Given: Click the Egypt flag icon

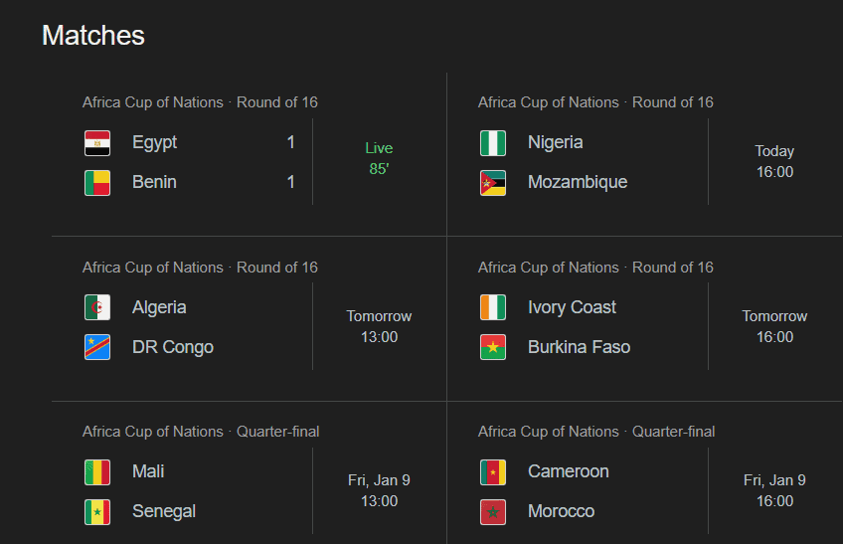Looking at the screenshot, I should pos(96,143).
